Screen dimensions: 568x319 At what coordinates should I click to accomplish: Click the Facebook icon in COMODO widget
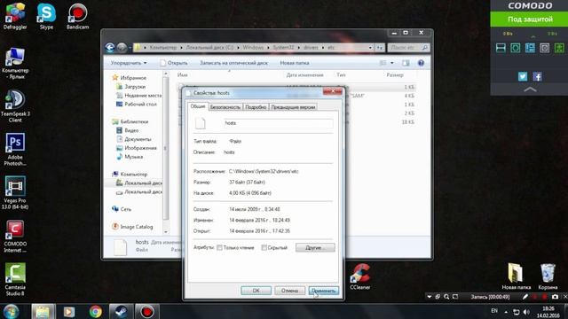537,76
